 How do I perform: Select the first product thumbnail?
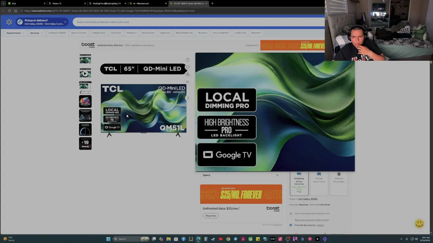[85, 59]
